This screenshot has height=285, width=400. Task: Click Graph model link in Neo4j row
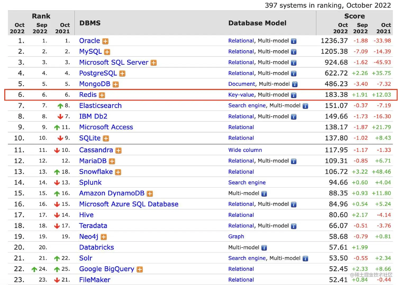click(236, 237)
